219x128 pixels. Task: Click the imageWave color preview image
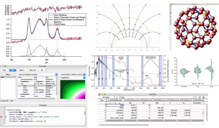[73, 89]
